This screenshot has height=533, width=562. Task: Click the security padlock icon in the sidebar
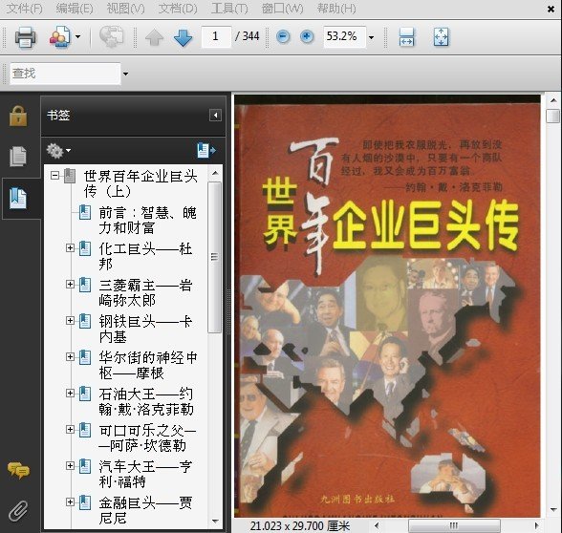pyautogui.click(x=18, y=116)
